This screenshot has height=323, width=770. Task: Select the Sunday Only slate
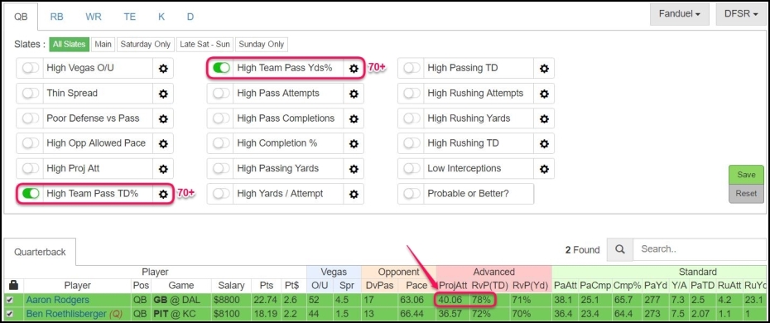click(262, 44)
